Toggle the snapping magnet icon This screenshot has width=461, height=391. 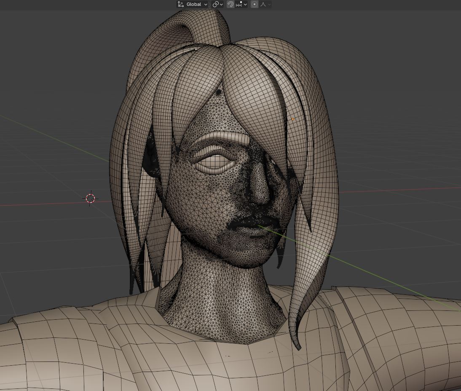(230, 4)
